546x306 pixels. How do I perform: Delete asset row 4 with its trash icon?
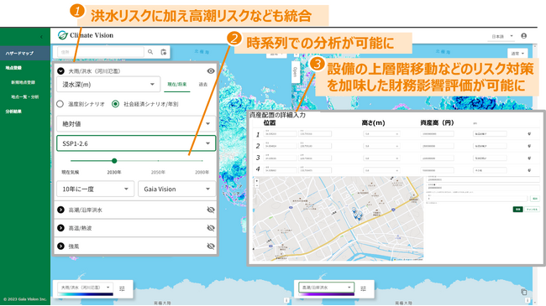[x=529, y=170]
